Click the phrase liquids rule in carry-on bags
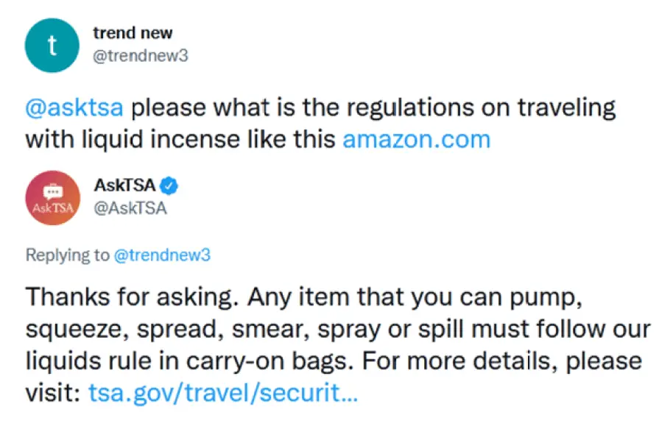Viewport: 659px width, 429px height. click(x=188, y=361)
